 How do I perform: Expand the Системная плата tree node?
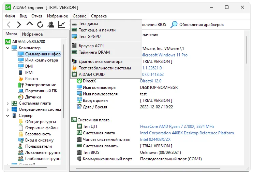click(x=8, y=104)
